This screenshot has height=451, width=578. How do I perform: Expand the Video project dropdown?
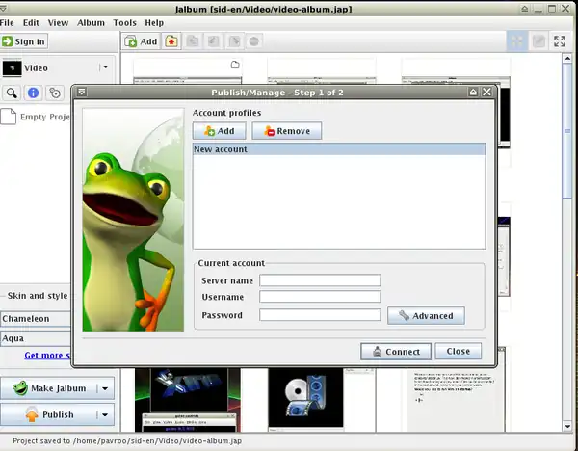pyautogui.click(x=104, y=68)
